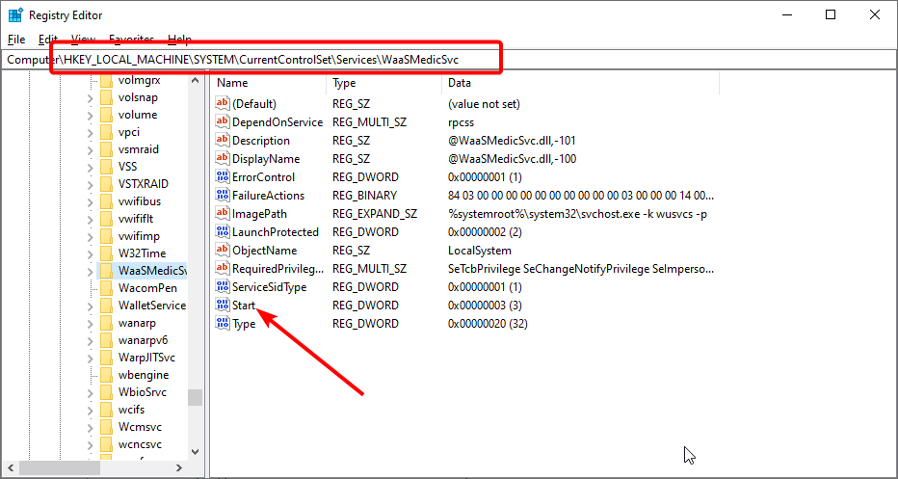
Task: Click the volume folder icon
Action: pos(106,115)
